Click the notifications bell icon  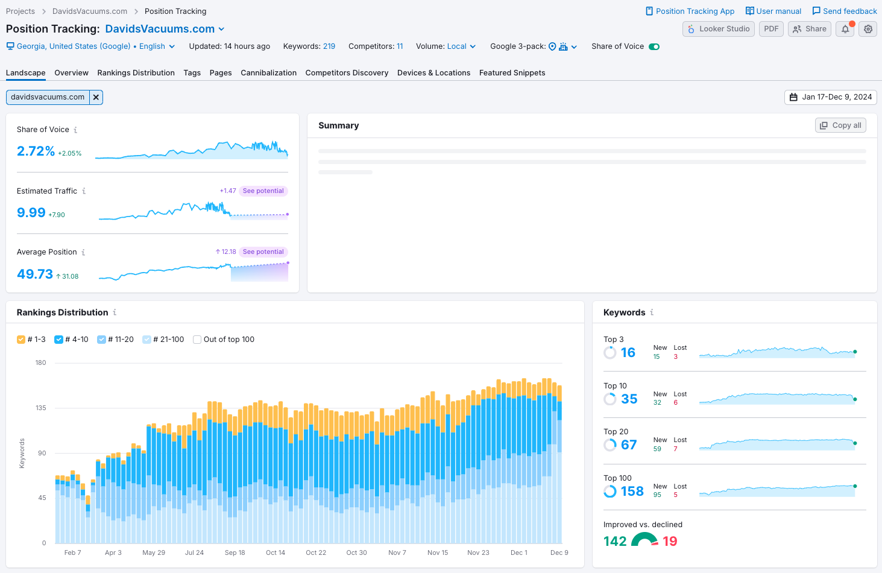pyautogui.click(x=845, y=29)
